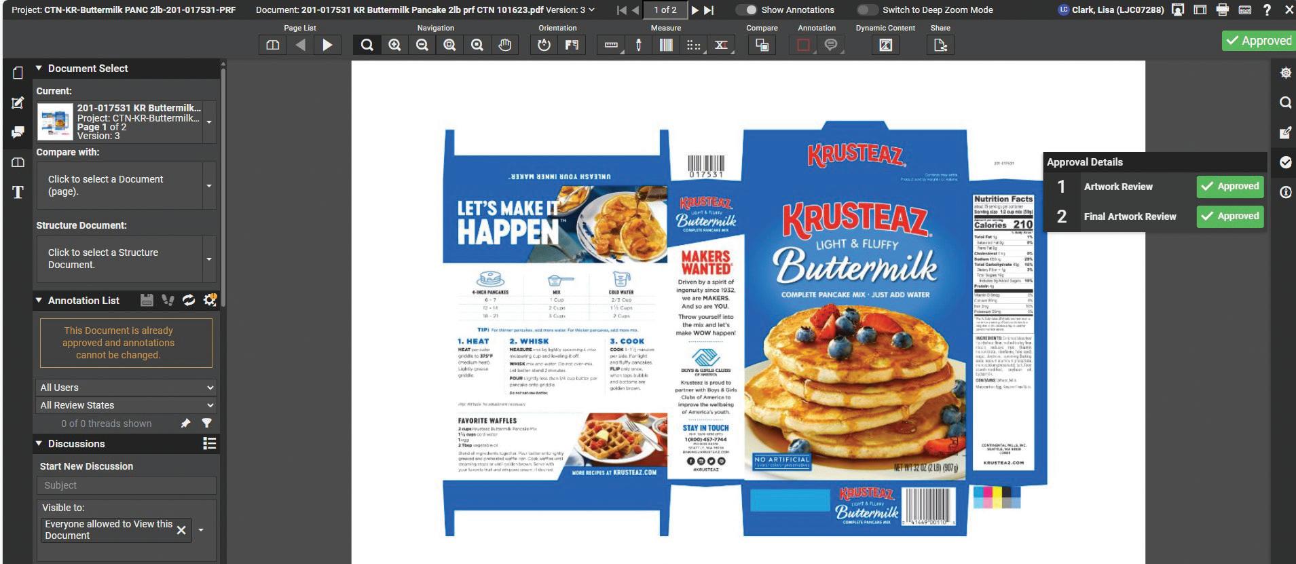Viewport: 1296px width, 564px height.
Task: Open the book pages sidebar tab
Action: coord(18,162)
